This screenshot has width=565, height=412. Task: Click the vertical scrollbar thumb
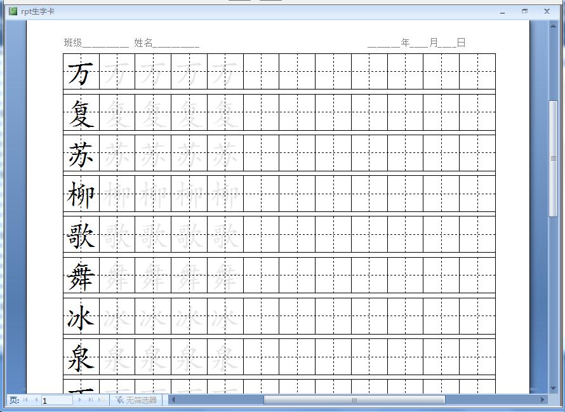click(x=554, y=159)
